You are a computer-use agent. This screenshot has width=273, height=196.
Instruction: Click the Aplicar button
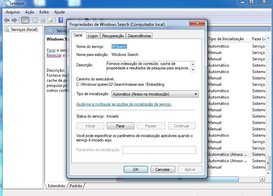190,169
